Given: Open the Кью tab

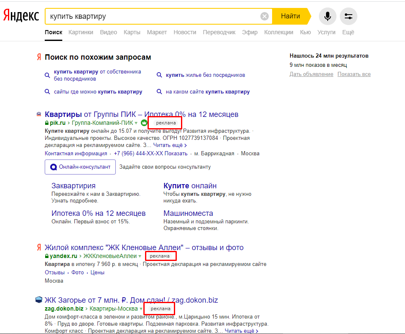Looking at the screenshot, I should click(305, 32).
